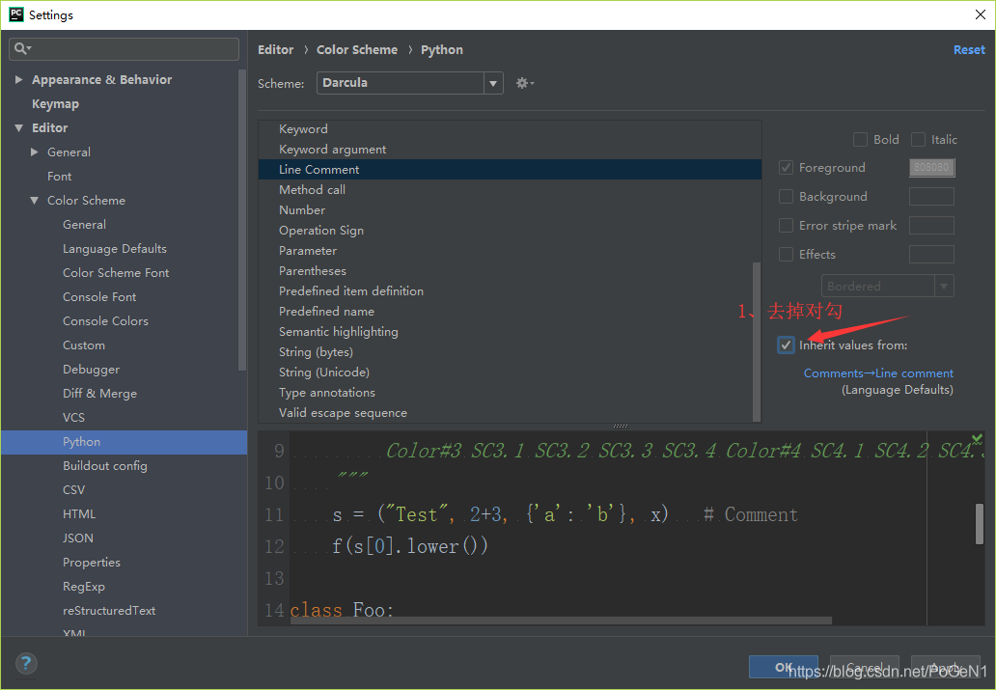The height and width of the screenshot is (690, 996).
Task: Click the Error stripe mark color swatch
Action: click(931, 226)
